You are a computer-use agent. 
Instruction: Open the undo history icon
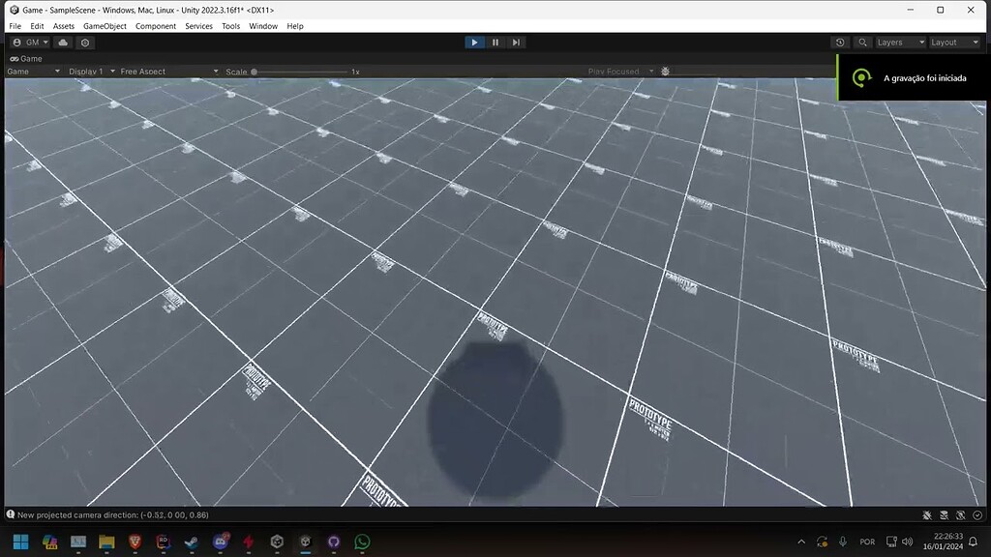pyautogui.click(x=841, y=43)
